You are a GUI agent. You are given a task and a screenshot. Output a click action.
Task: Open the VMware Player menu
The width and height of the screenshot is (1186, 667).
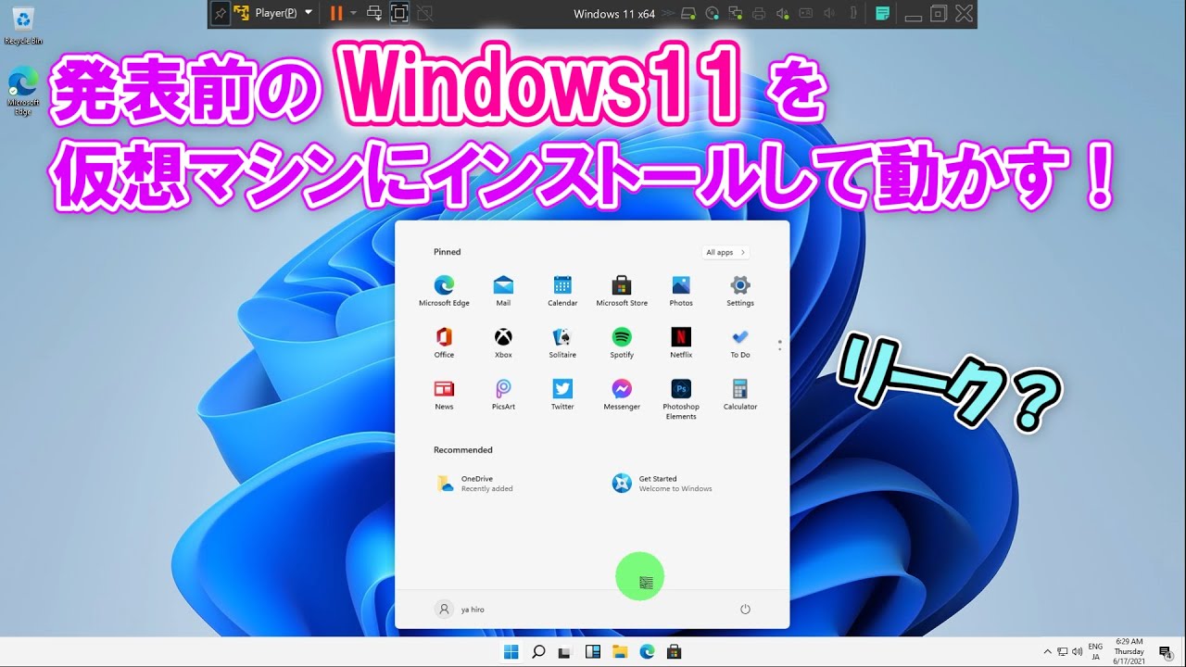click(274, 13)
